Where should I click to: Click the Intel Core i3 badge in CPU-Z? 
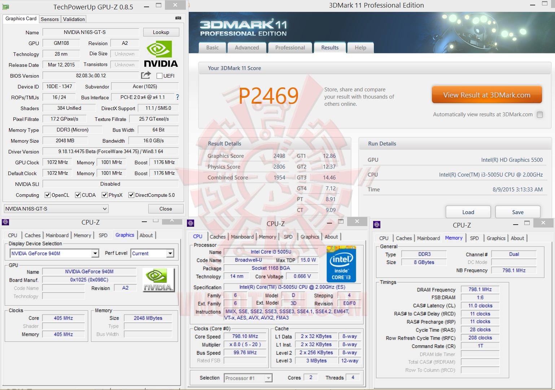pyautogui.click(x=341, y=264)
